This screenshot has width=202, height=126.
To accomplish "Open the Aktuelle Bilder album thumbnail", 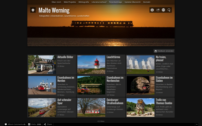I will tap(42, 65).
